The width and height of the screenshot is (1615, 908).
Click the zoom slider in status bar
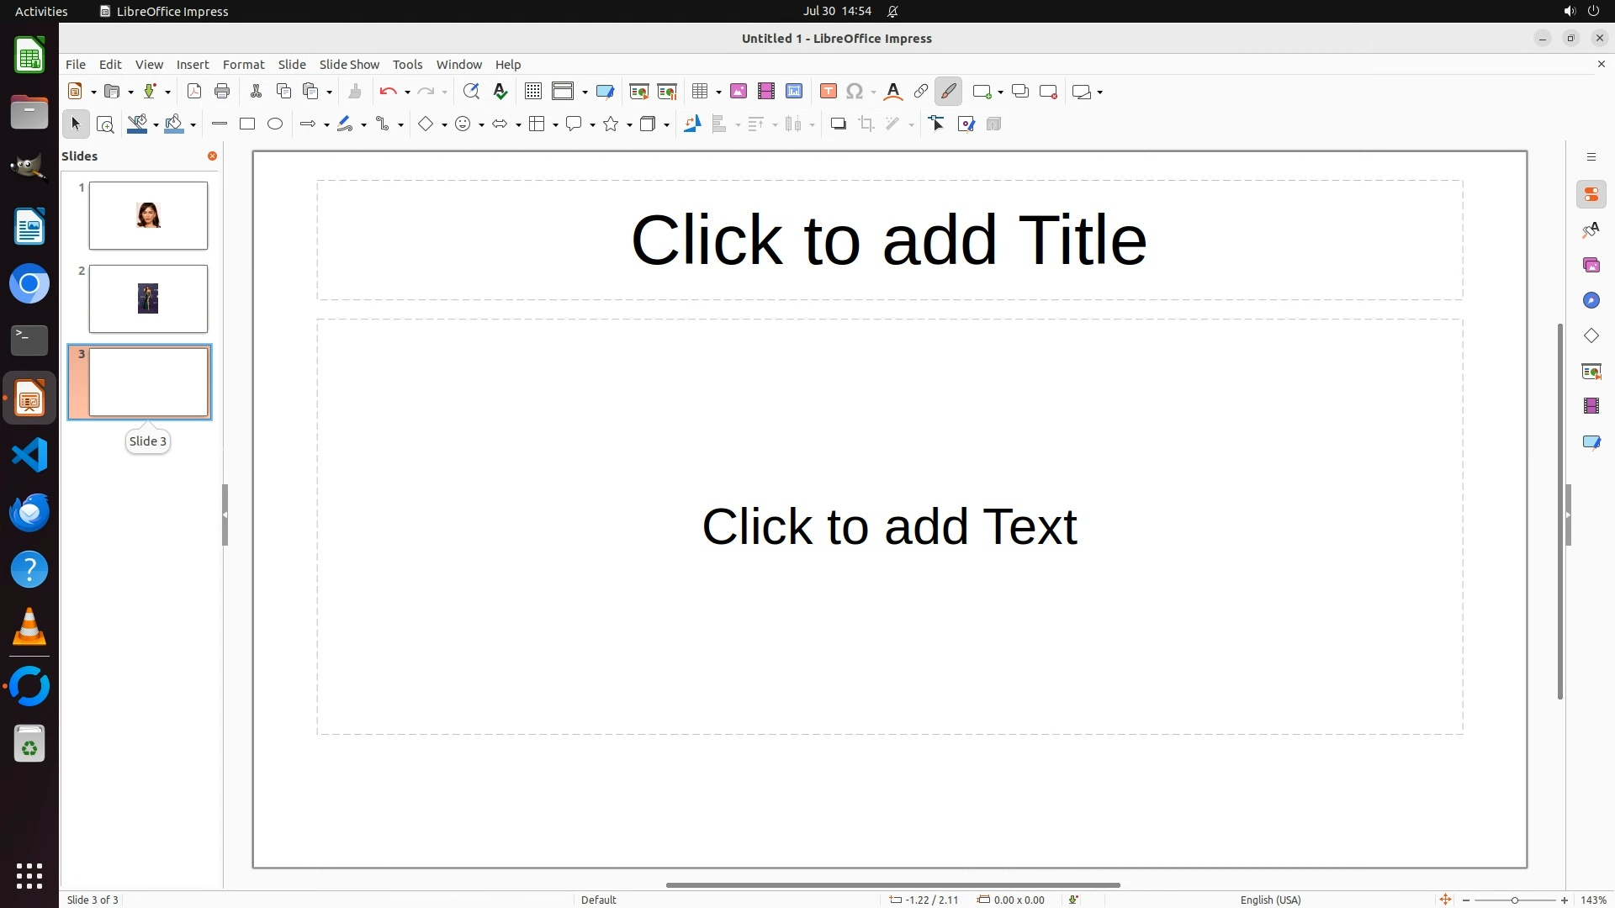pos(1514,900)
